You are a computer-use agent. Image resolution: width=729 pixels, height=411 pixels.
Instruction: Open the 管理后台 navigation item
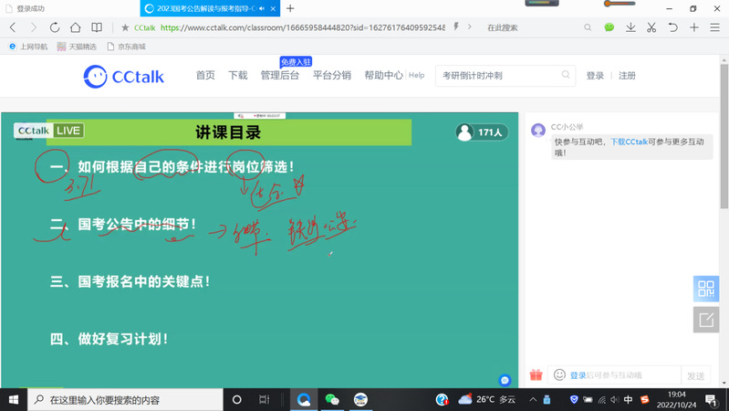pyautogui.click(x=279, y=76)
